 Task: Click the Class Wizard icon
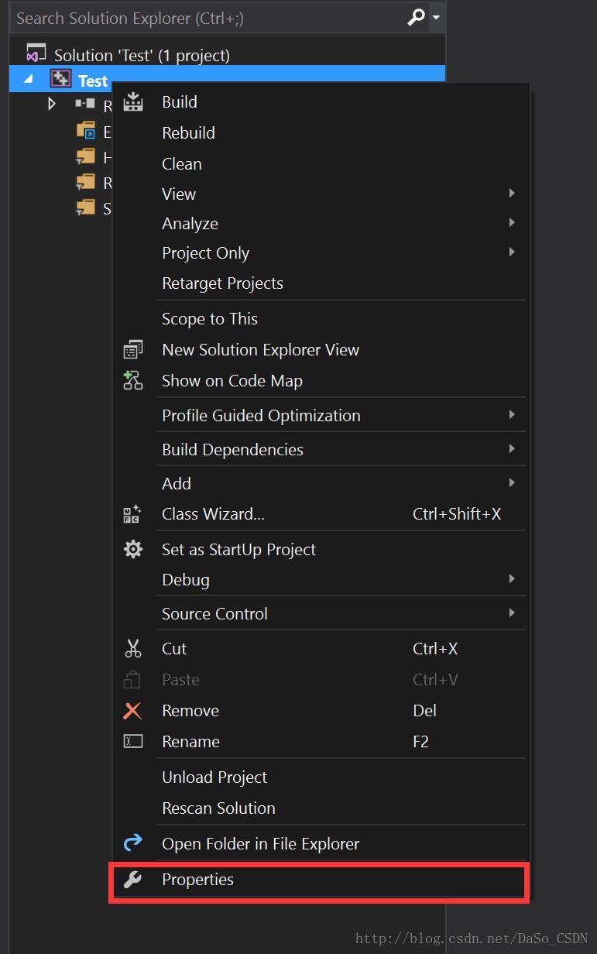132,514
